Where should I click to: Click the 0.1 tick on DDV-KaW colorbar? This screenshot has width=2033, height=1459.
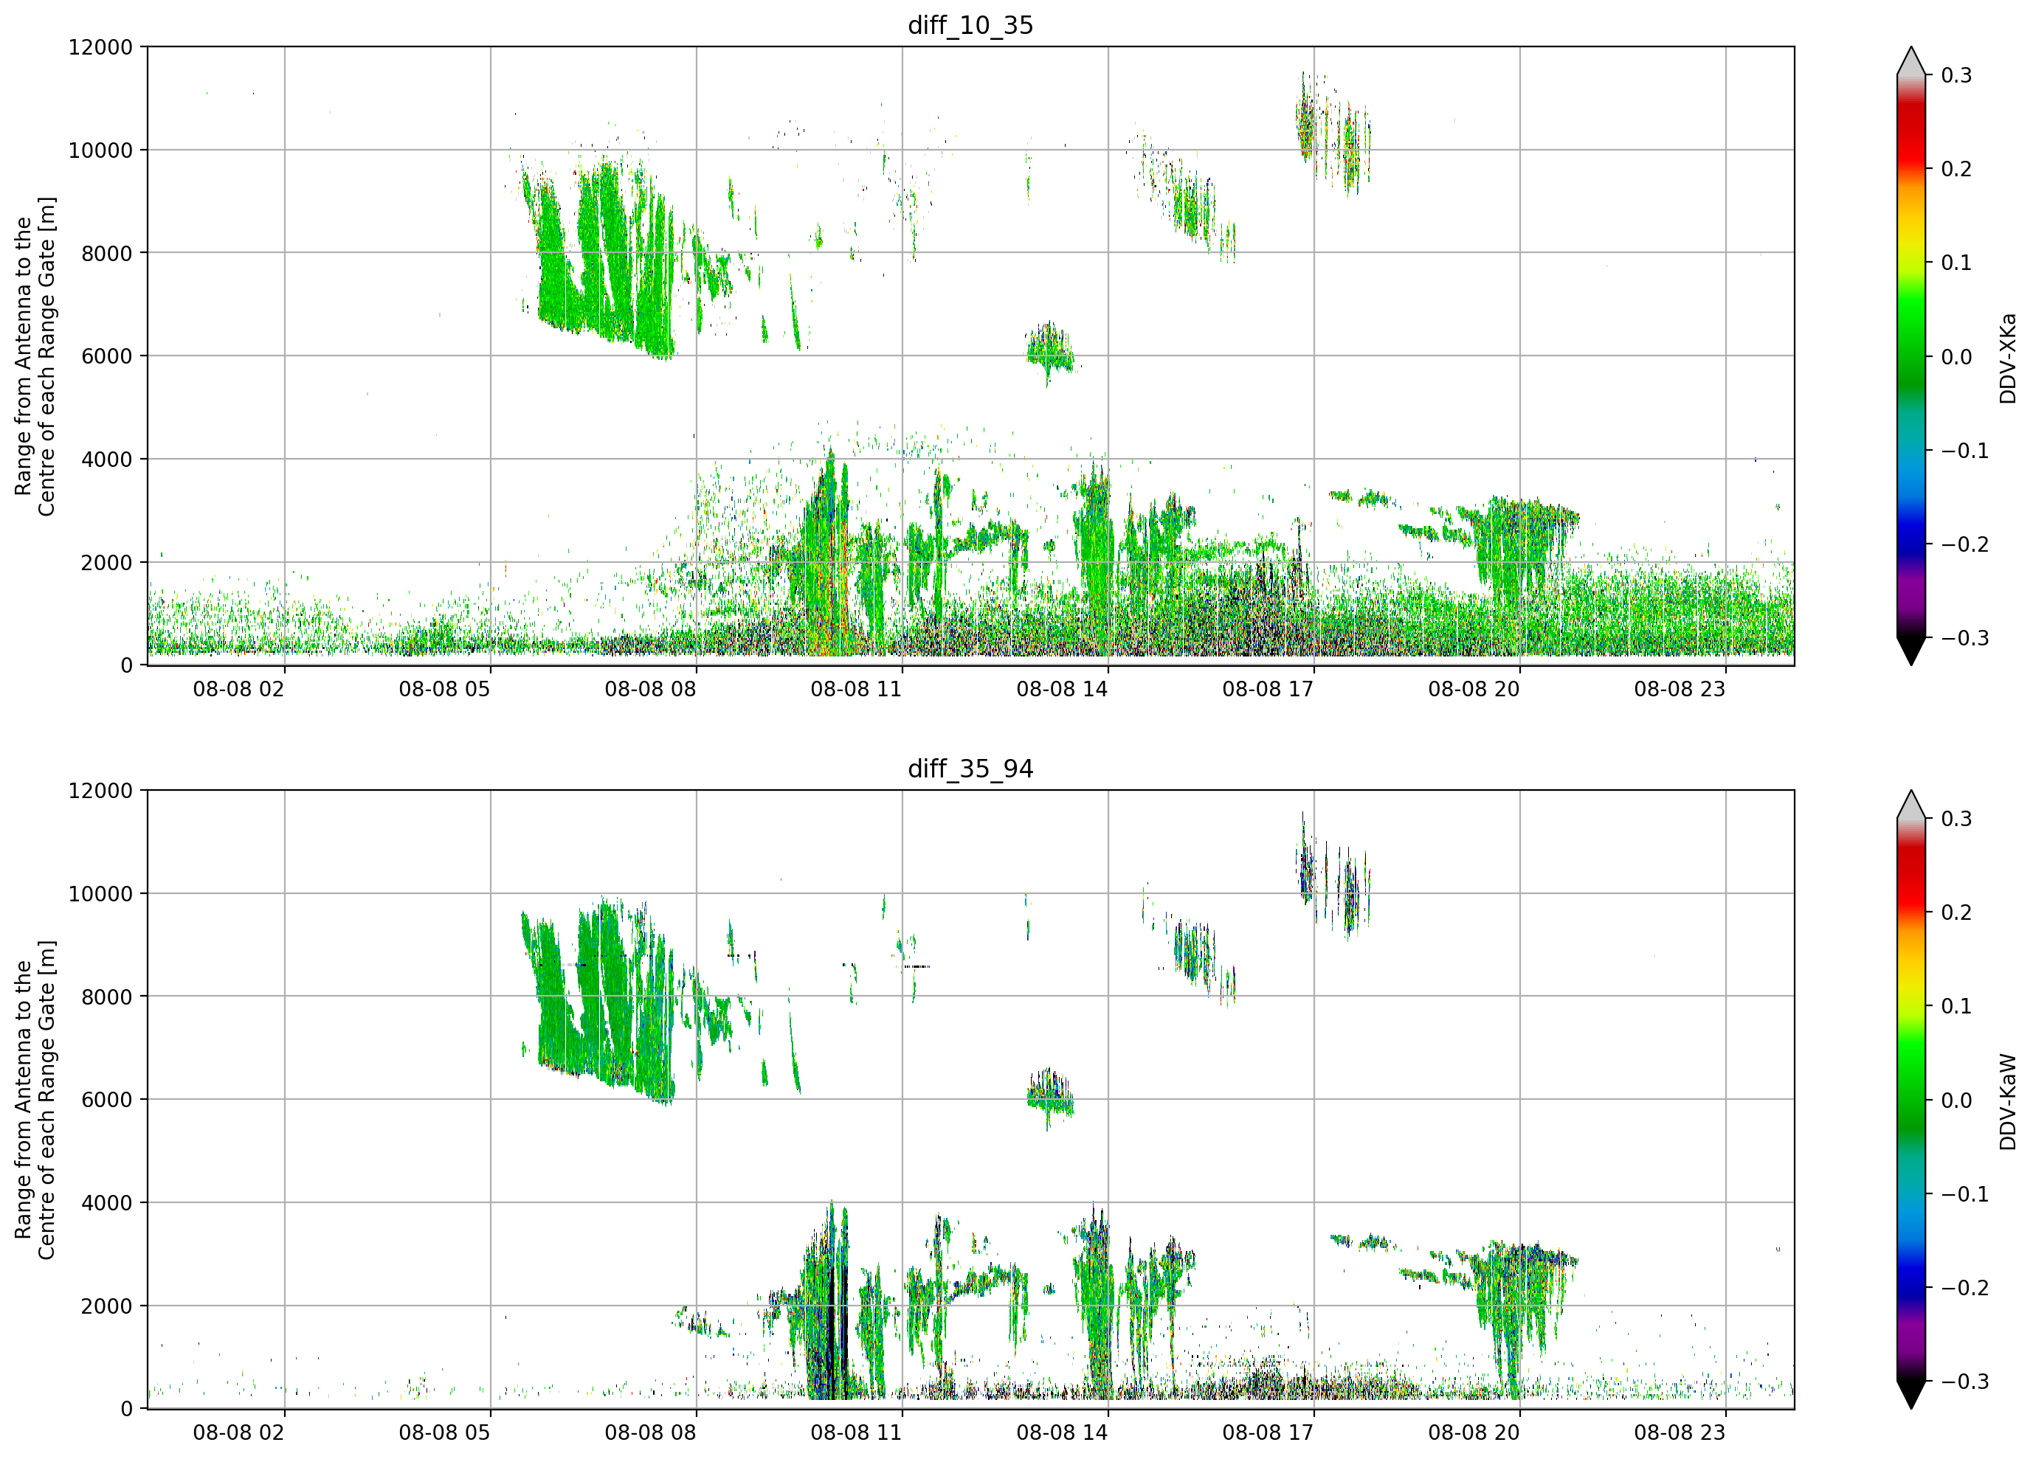click(x=1956, y=1006)
